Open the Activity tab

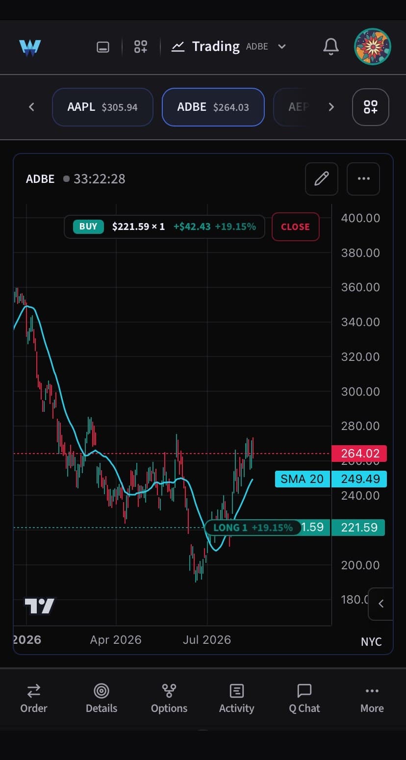pos(237,698)
